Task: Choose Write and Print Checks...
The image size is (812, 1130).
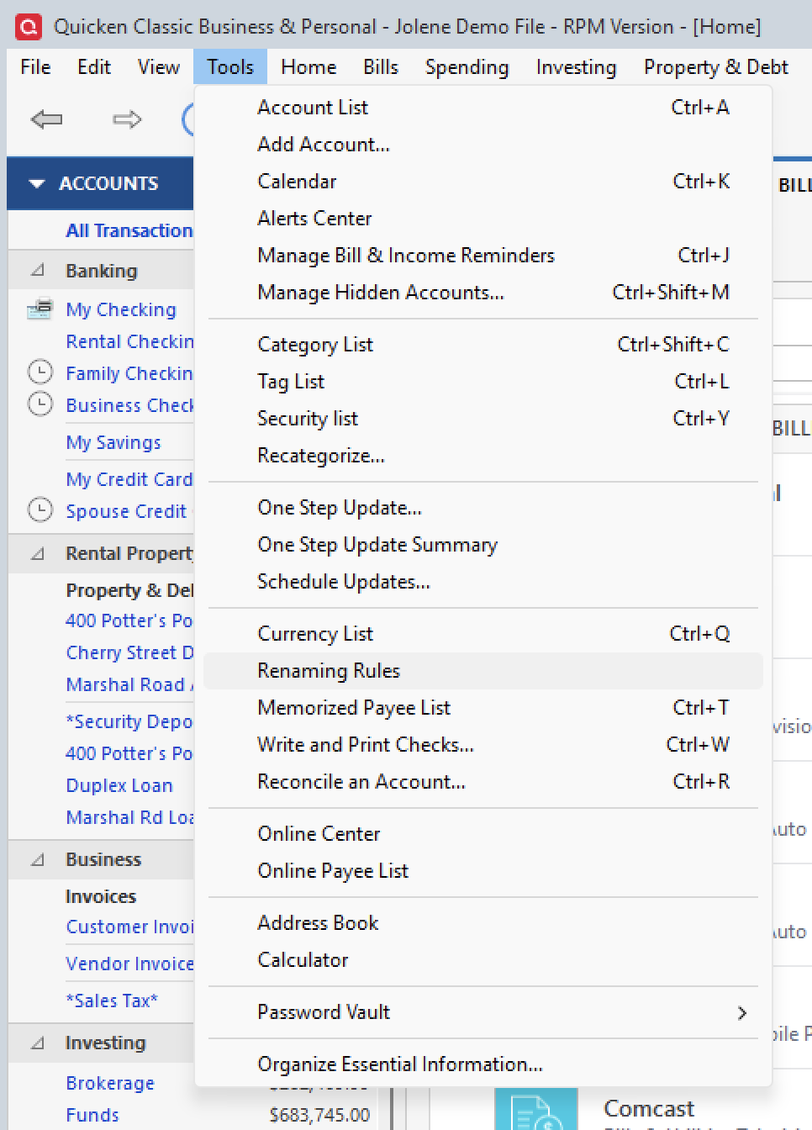Action: [x=483, y=745]
